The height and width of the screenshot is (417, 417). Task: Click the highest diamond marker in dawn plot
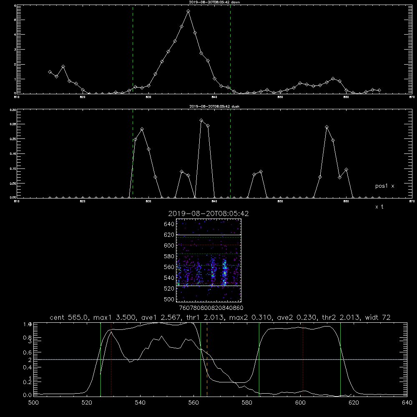188,11
